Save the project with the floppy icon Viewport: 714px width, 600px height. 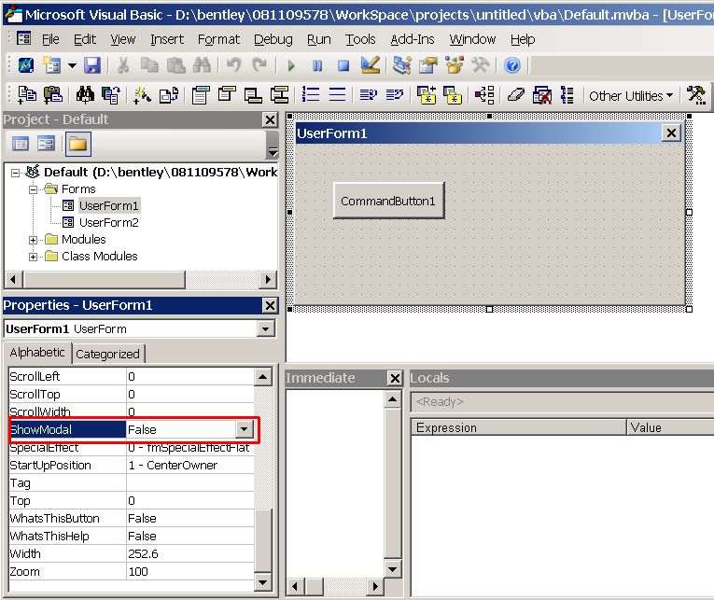click(92, 66)
